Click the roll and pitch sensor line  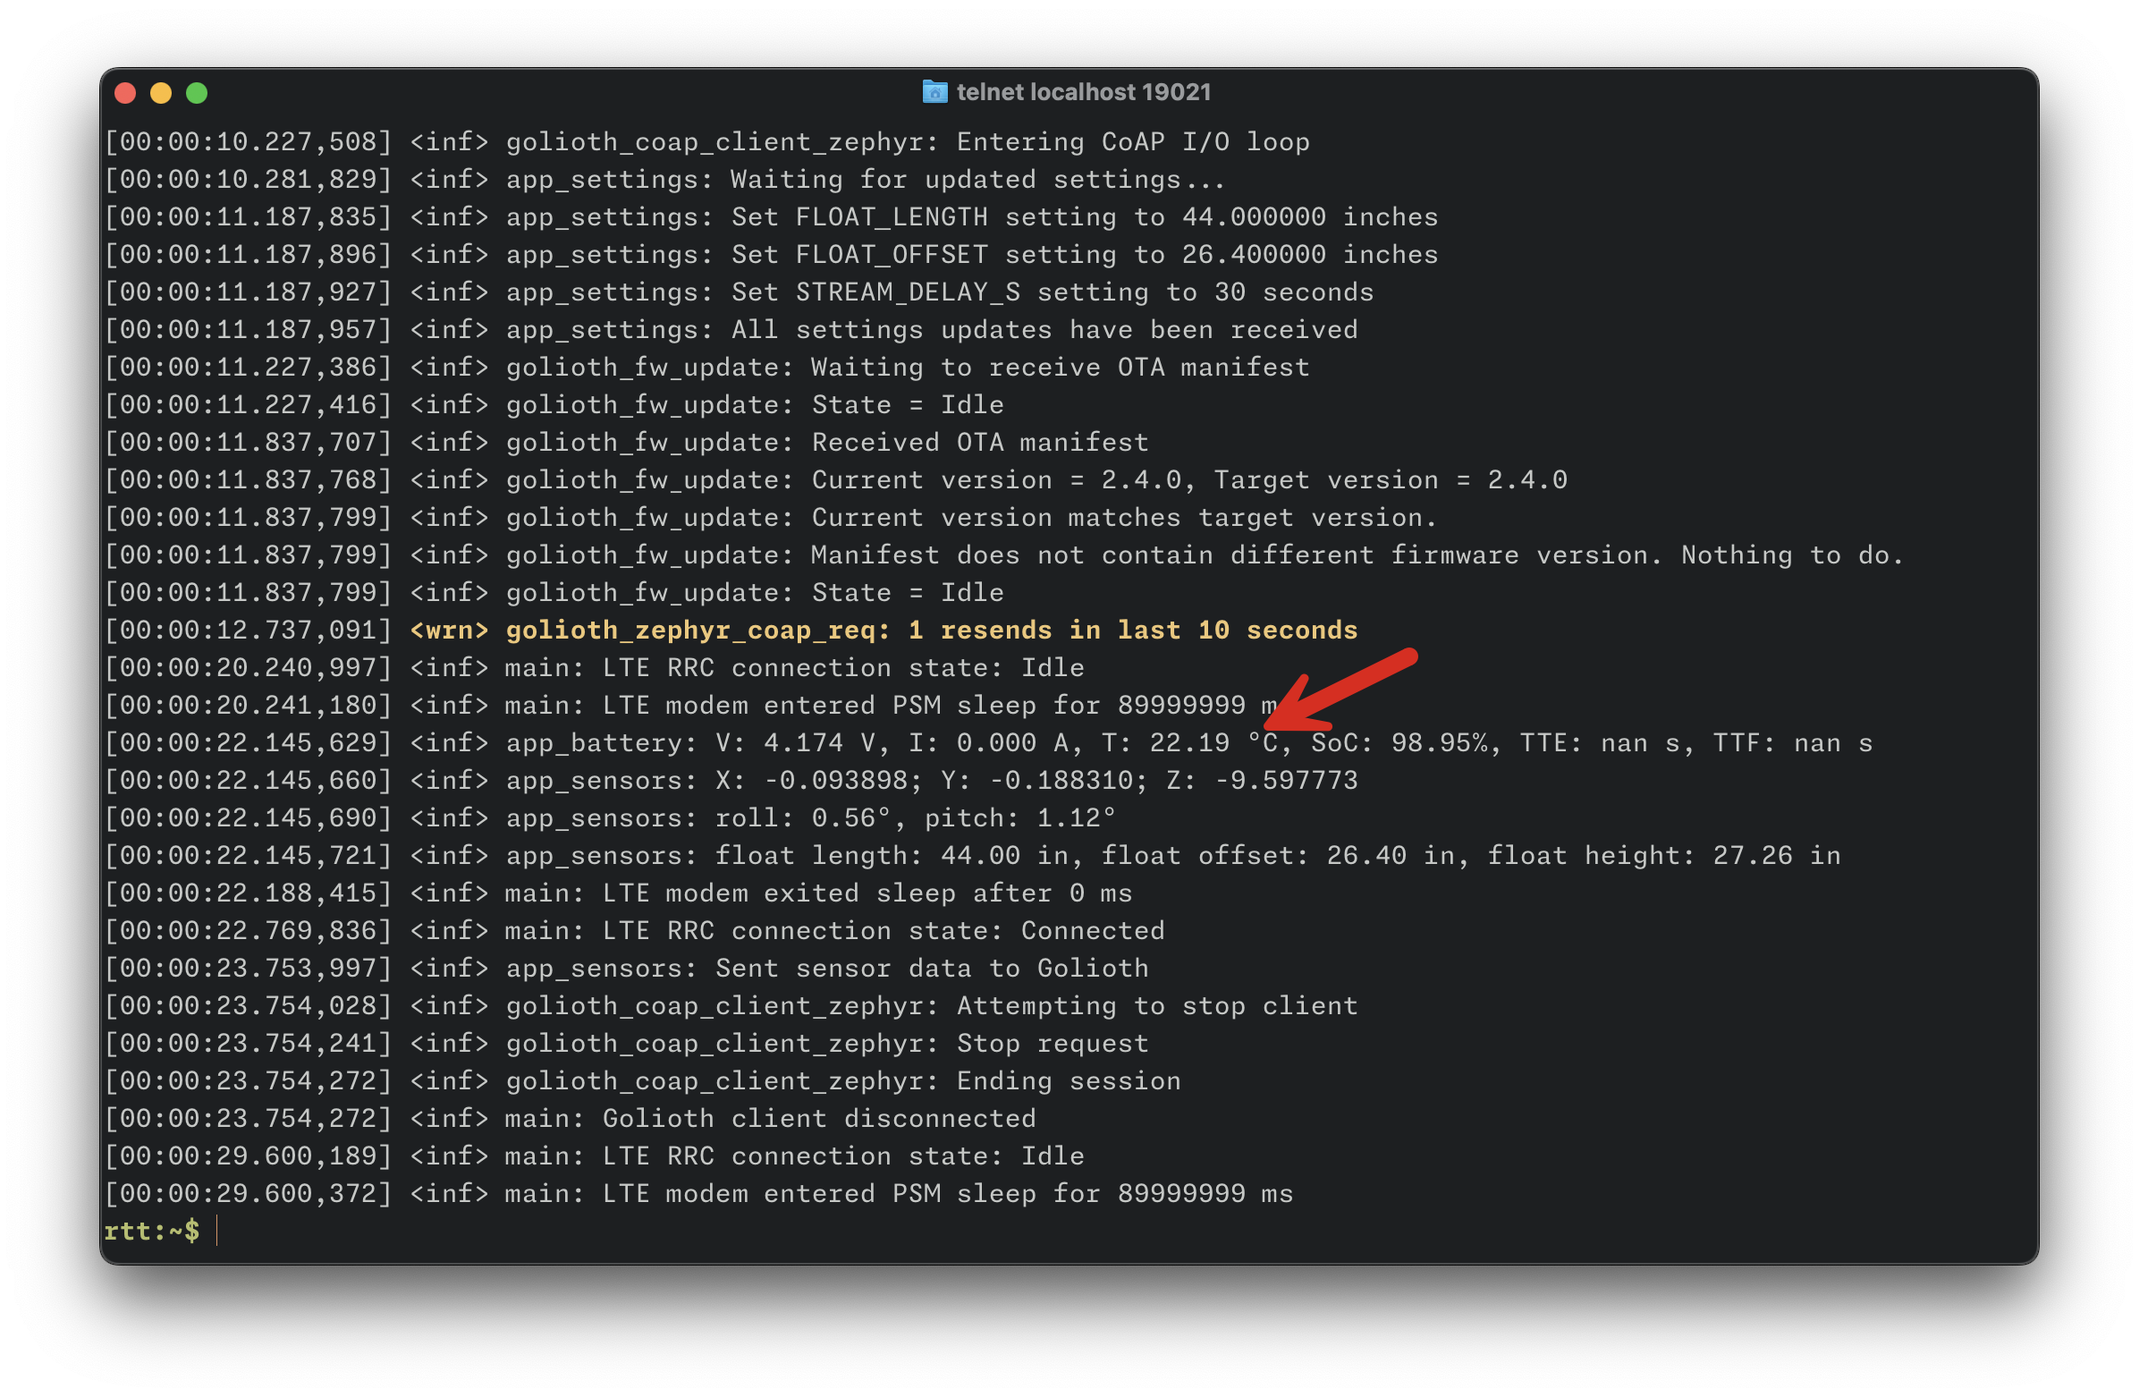[x=610, y=818]
